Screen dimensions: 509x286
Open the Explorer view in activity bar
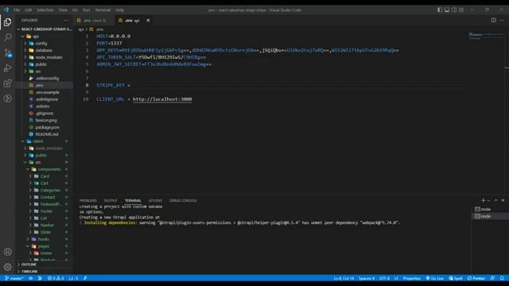pos(7,22)
